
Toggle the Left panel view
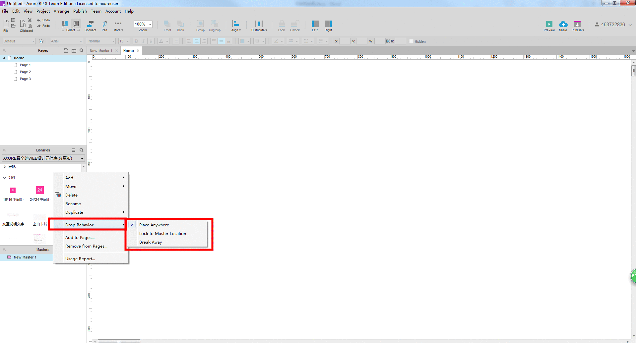click(315, 26)
